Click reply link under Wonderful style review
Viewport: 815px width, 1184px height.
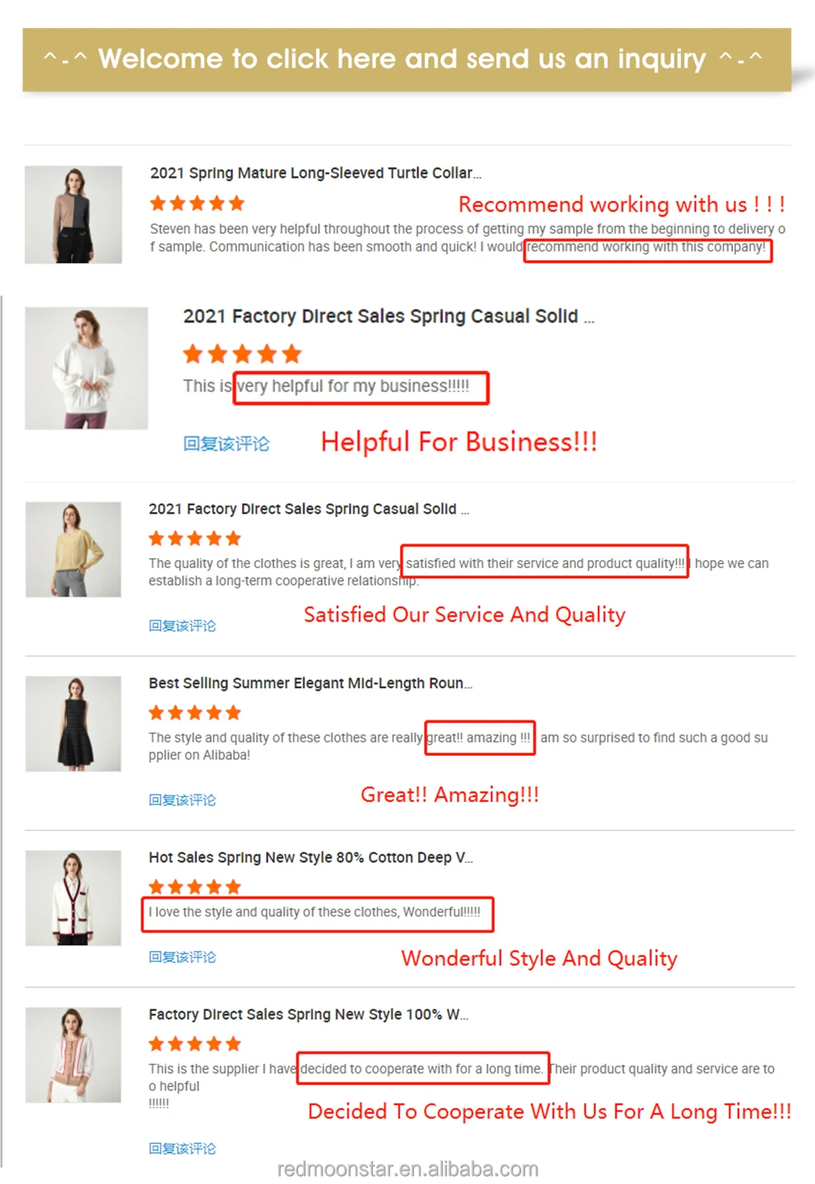point(182,957)
